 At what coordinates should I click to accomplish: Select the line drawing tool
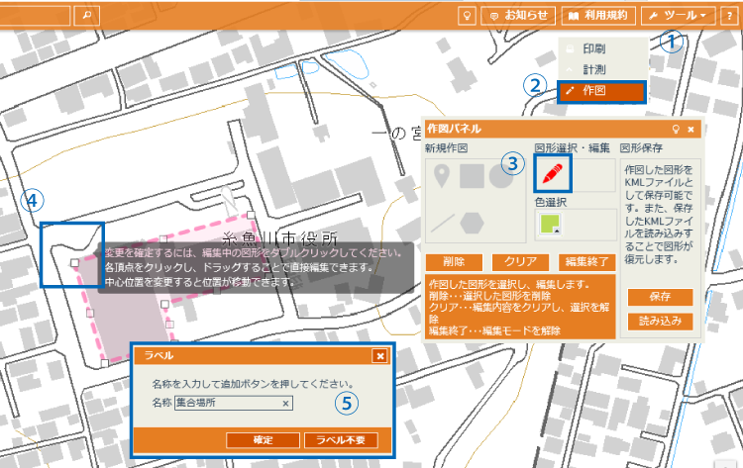[443, 223]
